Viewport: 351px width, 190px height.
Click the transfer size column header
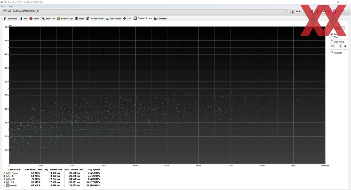click(x=14, y=170)
